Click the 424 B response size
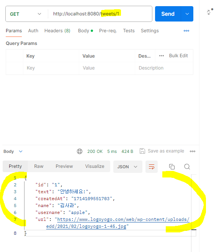This screenshot has height=252, width=214. click(x=127, y=151)
